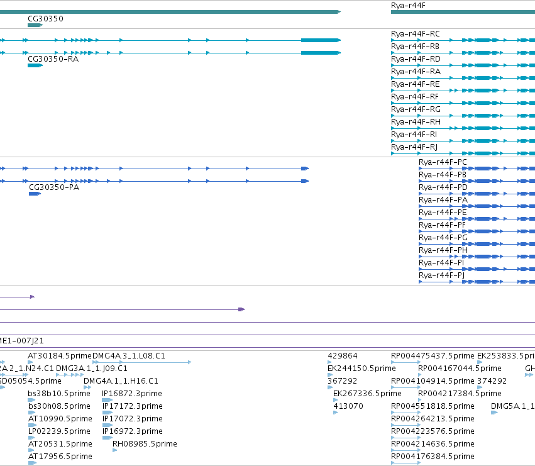This screenshot has height=466, width=535.
Task: Click transcript Rya-r44F-RE label
Action: 416,84
